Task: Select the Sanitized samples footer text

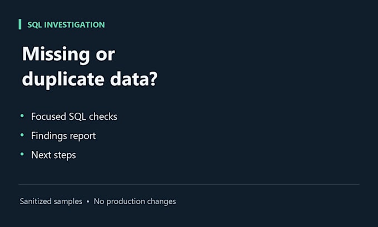Action: (51, 201)
